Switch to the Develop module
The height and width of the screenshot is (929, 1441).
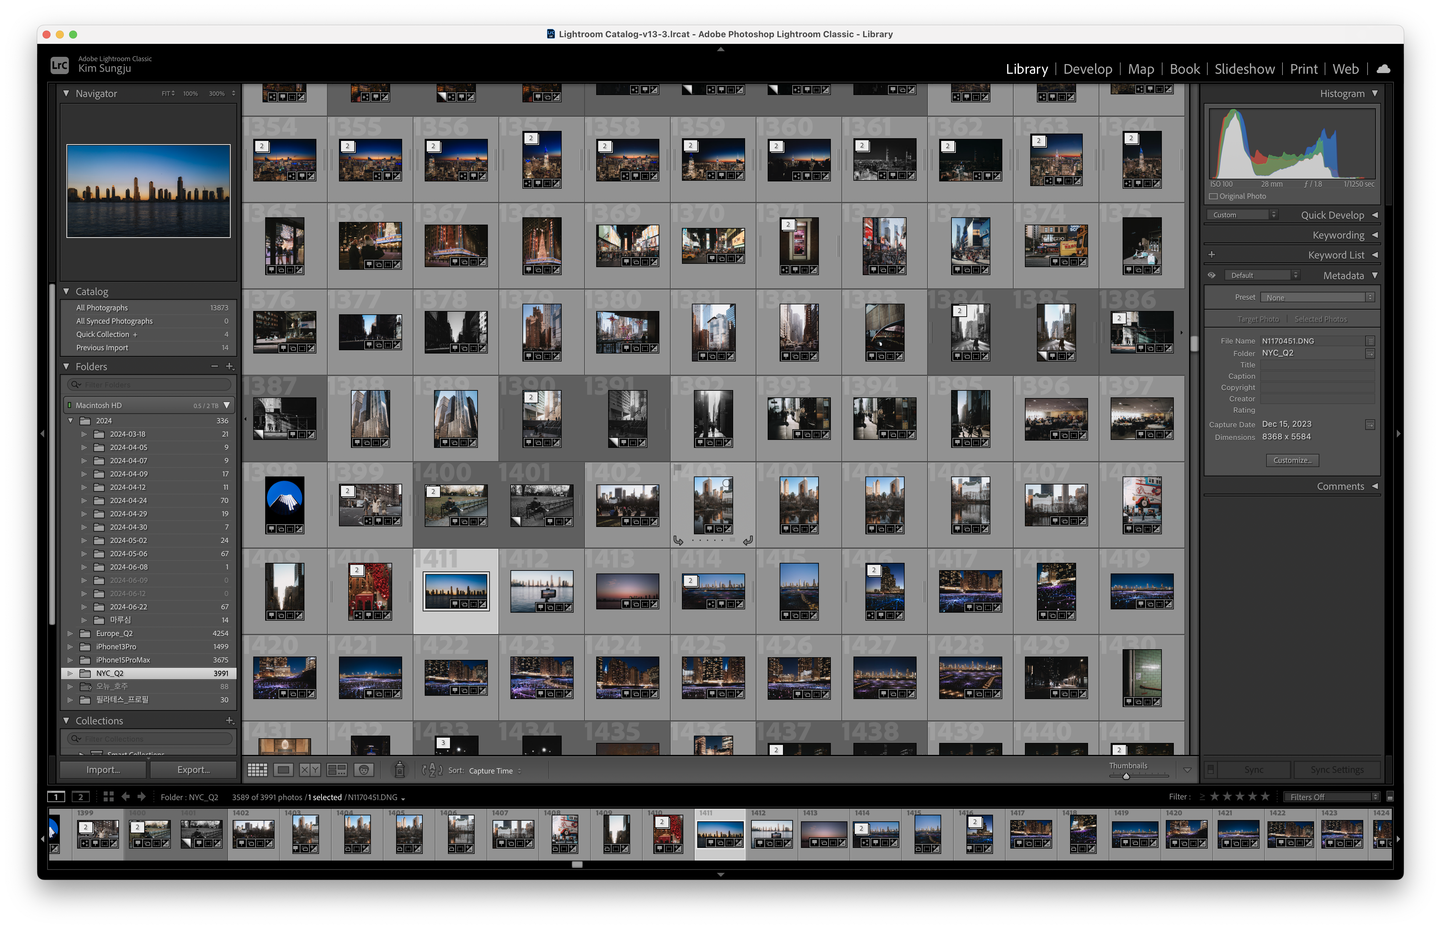(x=1087, y=69)
